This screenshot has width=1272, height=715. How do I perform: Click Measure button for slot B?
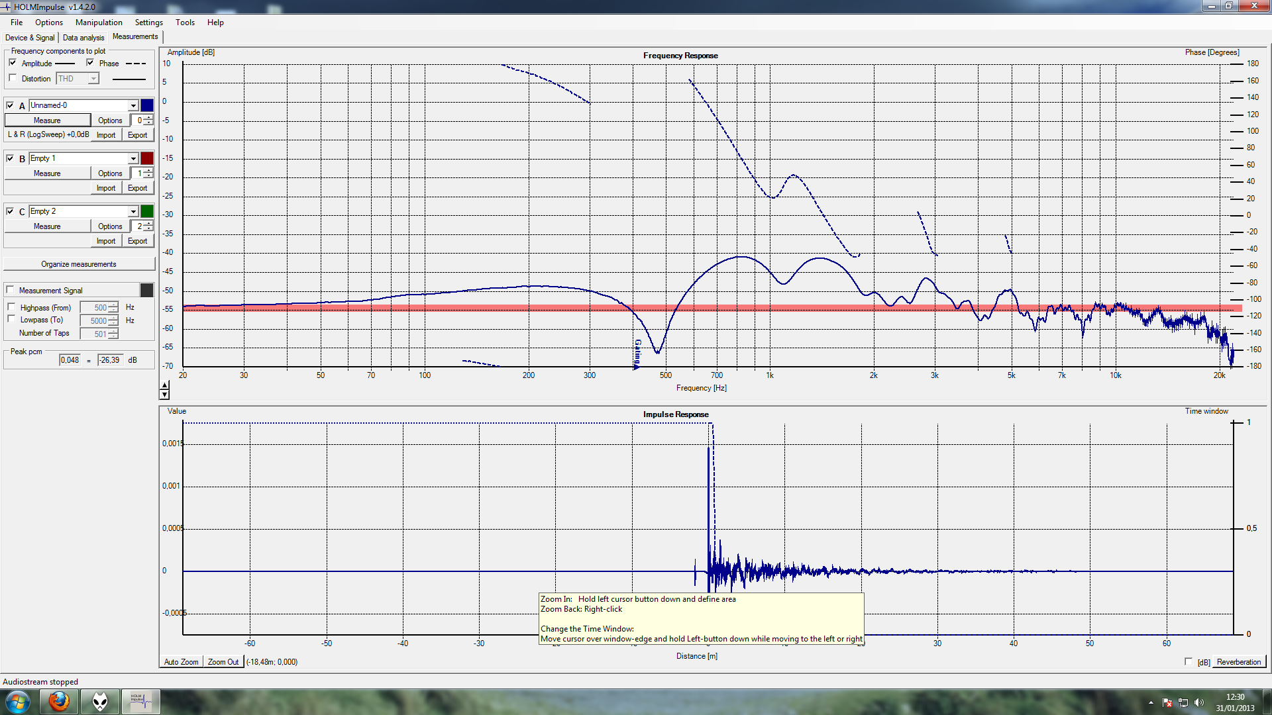click(x=47, y=173)
